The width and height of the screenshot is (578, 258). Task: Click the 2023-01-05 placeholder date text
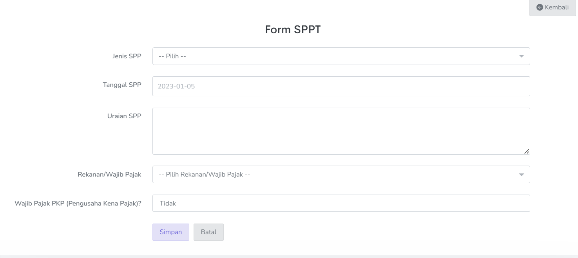(176, 87)
